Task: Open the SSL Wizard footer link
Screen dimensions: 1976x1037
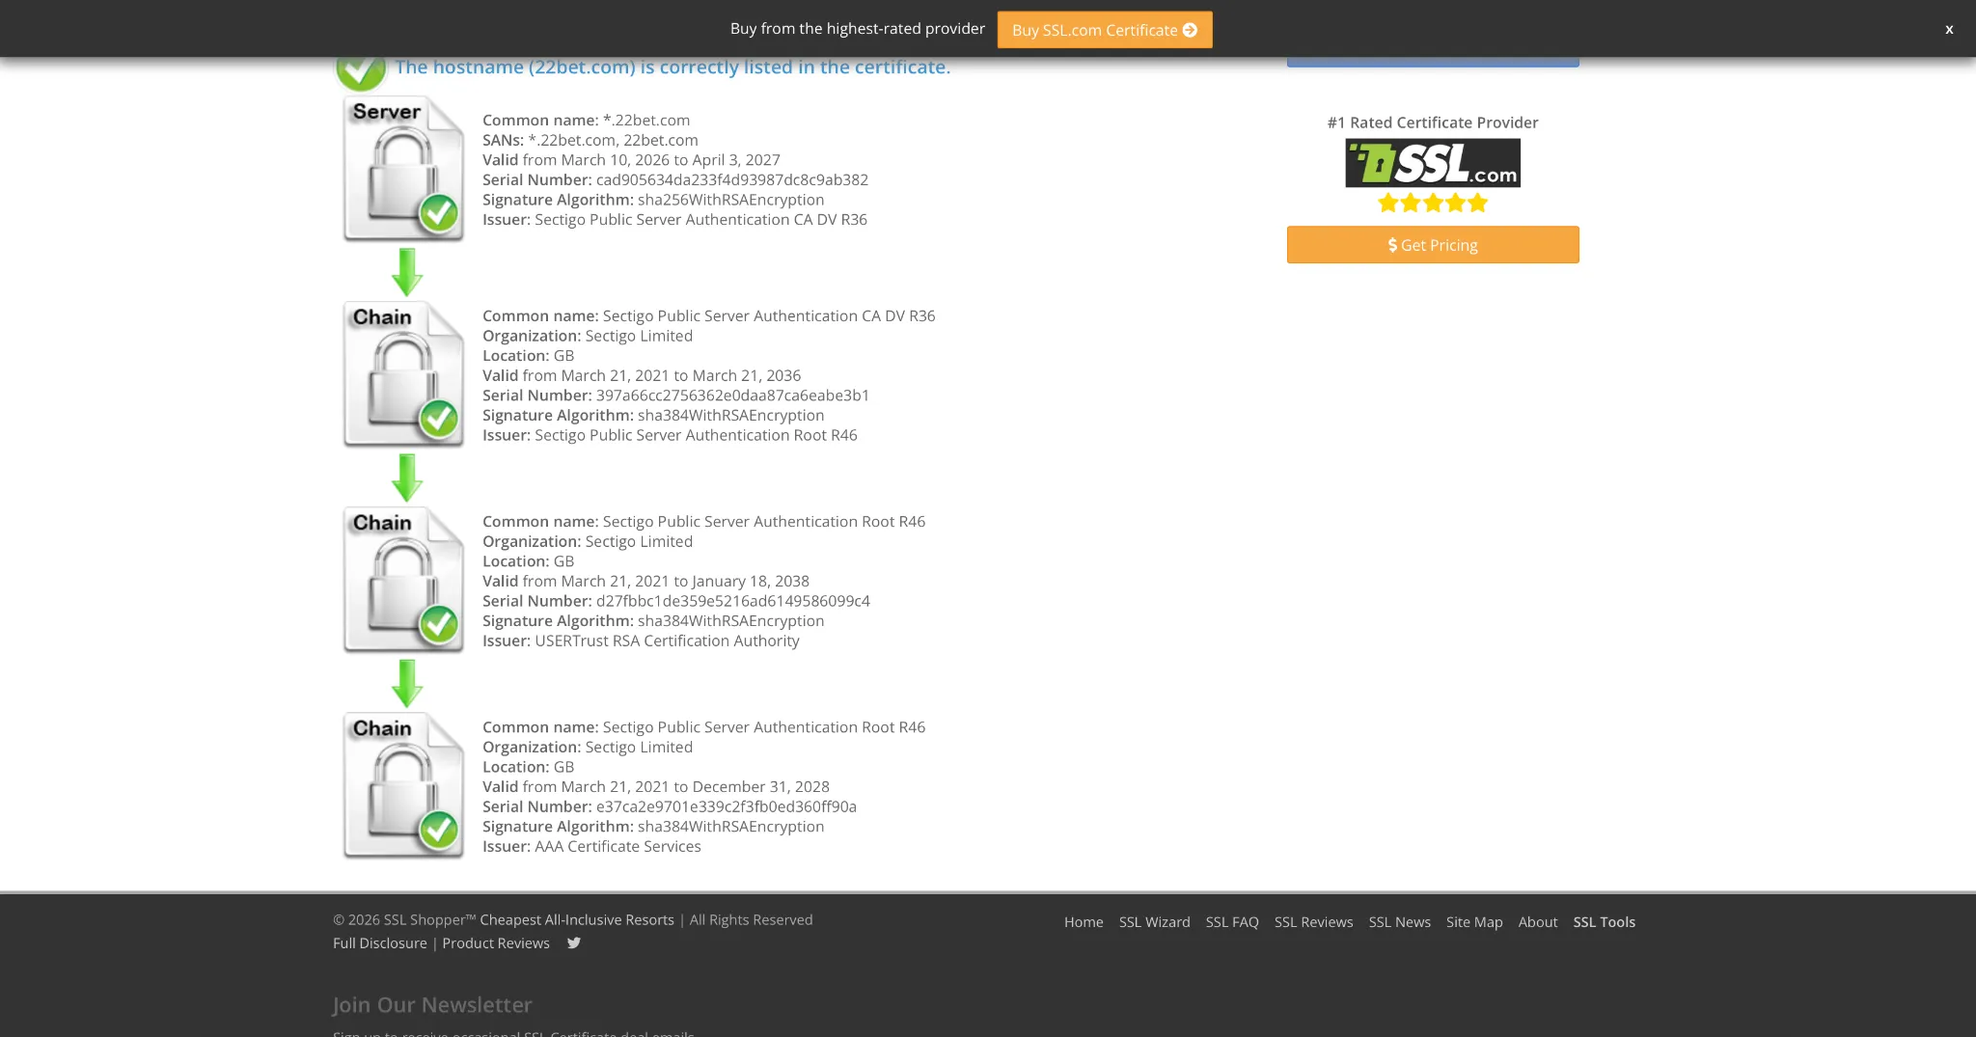Action: (x=1155, y=922)
